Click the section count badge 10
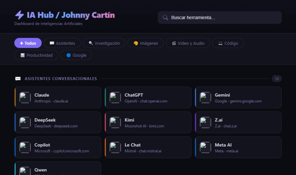Image resolution: width=296 pixels, height=175 pixels. 277,79
